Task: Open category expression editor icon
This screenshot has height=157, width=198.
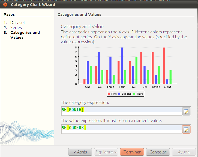Action: (186, 111)
